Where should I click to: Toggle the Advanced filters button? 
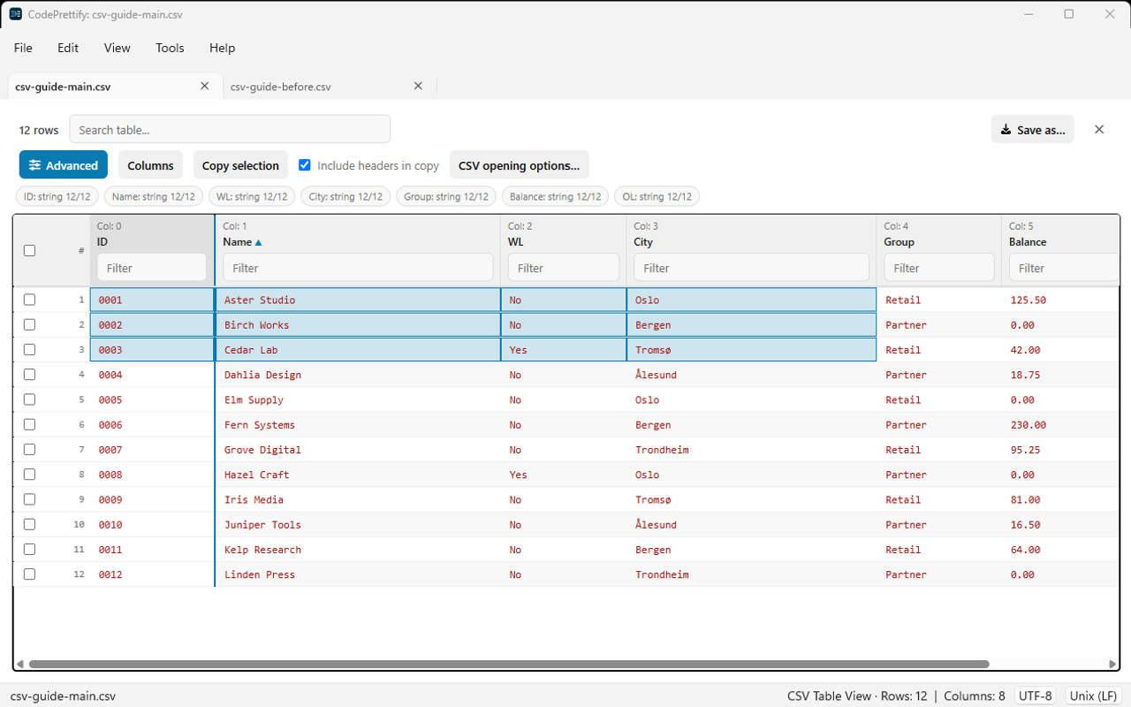[x=64, y=165]
